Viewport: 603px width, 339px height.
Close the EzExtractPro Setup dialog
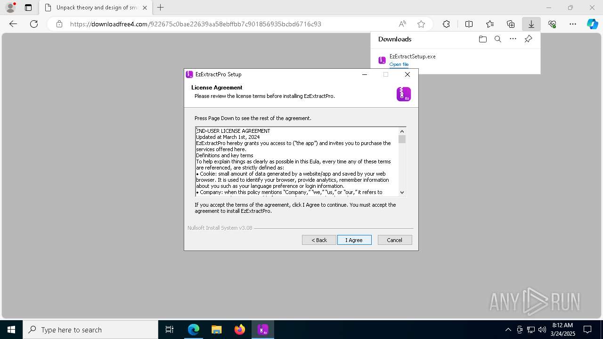(407, 74)
